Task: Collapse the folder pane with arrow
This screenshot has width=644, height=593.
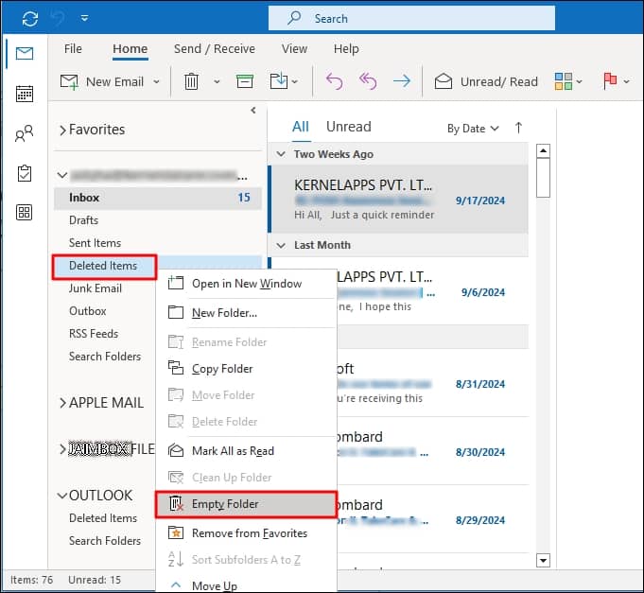Action: (253, 110)
